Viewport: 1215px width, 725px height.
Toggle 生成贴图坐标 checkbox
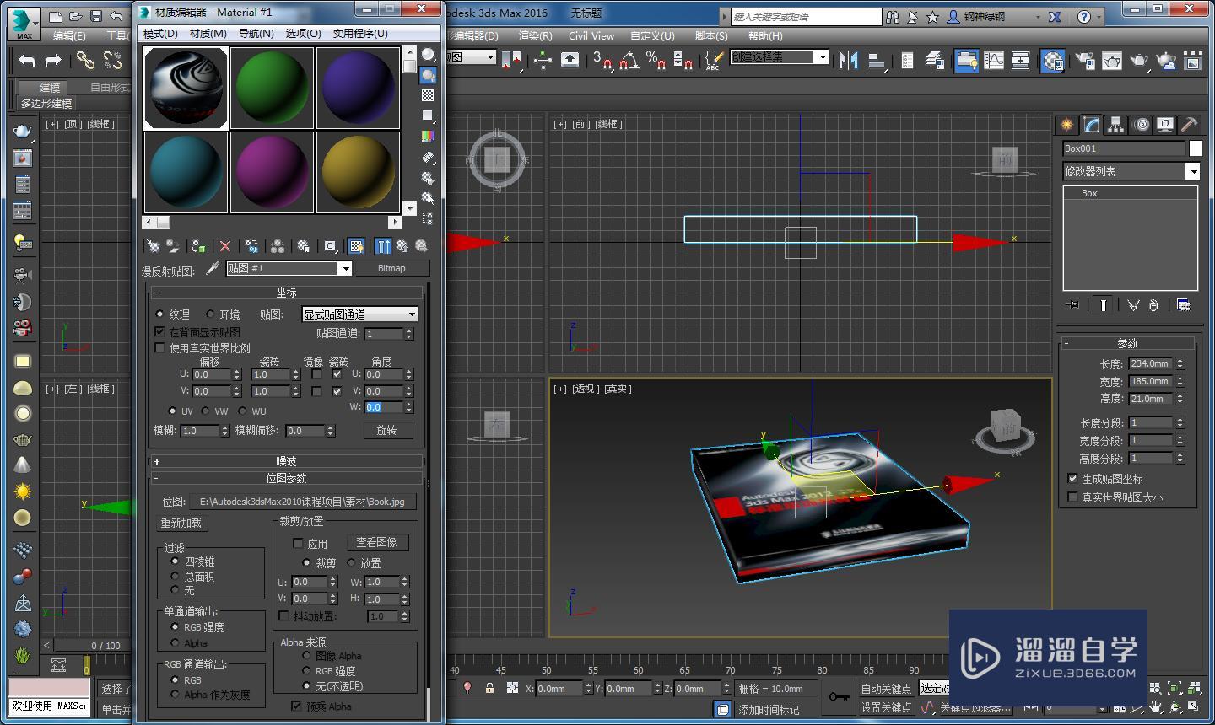[x=1073, y=479]
